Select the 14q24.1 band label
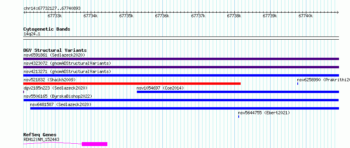350x148 pixels. coord(32,34)
